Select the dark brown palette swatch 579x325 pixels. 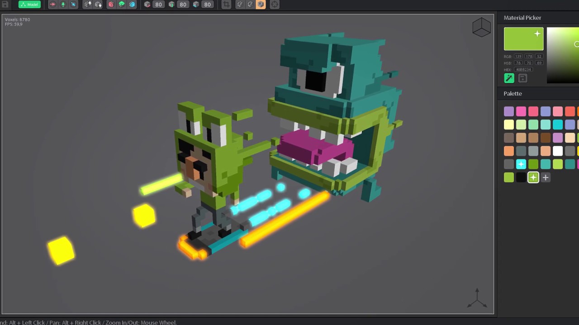pos(546,138)
